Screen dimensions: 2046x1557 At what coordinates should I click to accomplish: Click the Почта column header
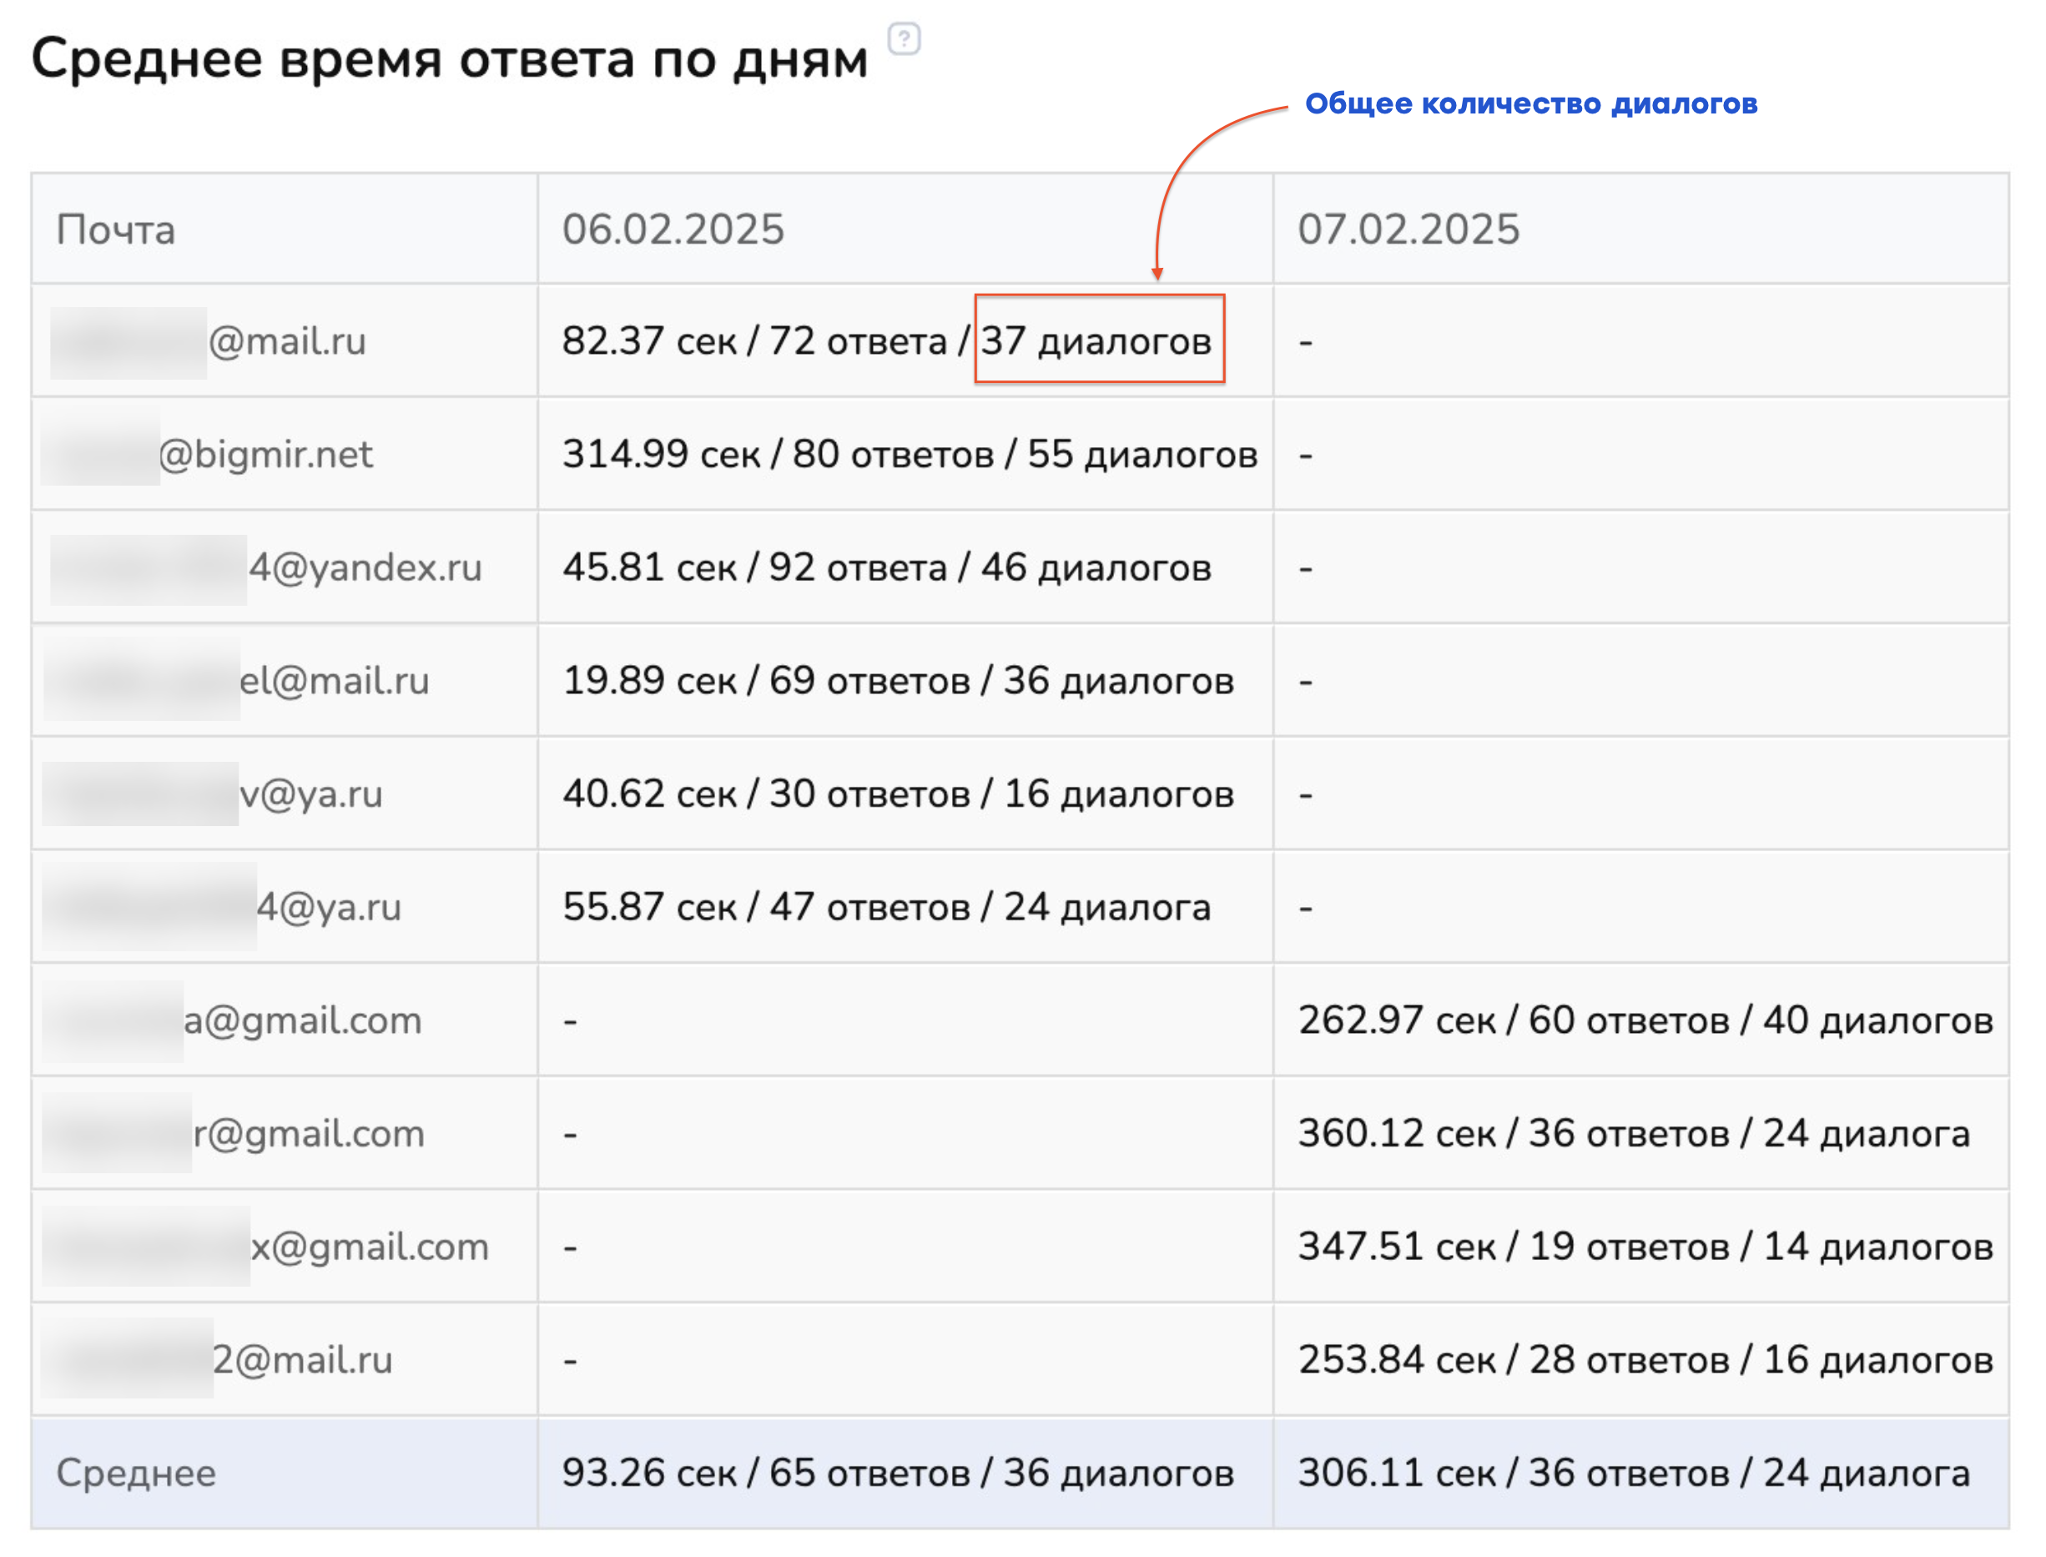pyautogui.click(x=116, y=229)
